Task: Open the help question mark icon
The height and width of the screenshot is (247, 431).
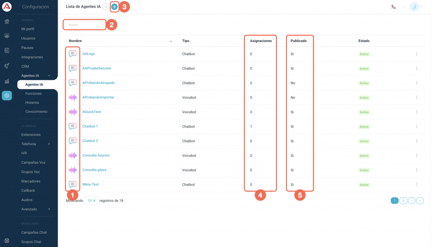Action: pos(106,7)
